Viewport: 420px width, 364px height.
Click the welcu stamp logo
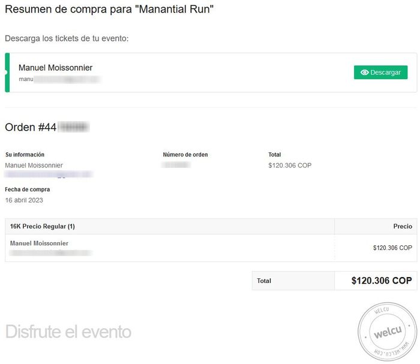pyautogui.click(x=387, y=333)
